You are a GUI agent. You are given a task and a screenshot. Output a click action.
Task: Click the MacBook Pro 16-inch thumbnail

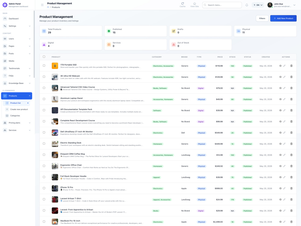pyautogui.click(x=55, y=222)
